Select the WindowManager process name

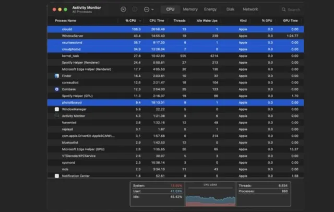(74, 109)
